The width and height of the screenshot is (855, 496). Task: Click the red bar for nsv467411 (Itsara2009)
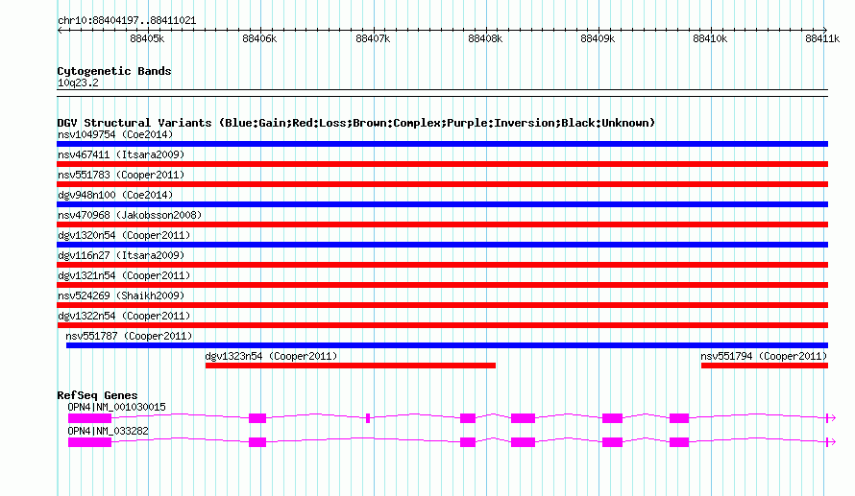click(x=442, y=164)
